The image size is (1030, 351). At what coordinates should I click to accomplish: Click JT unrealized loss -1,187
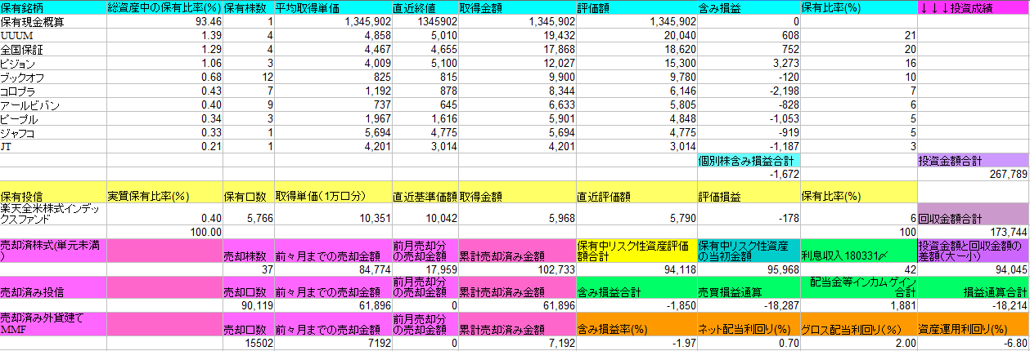(x=749, y=147)
